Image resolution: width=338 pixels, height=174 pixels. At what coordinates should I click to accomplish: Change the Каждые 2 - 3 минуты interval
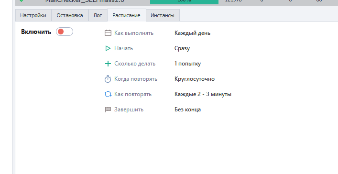click(x=203, y=94)
